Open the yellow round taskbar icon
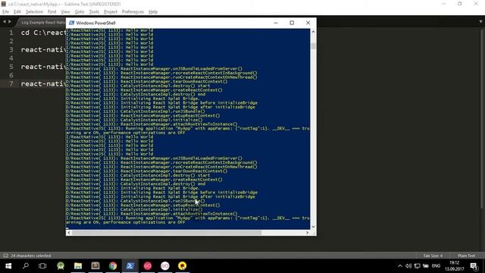Viewport: 485px width, 273px height. pyautogui.click(x=182, y=266)
